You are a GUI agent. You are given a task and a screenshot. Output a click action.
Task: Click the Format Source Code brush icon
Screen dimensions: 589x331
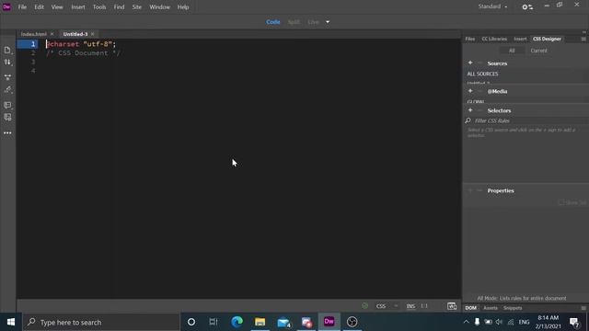(7, 90)
